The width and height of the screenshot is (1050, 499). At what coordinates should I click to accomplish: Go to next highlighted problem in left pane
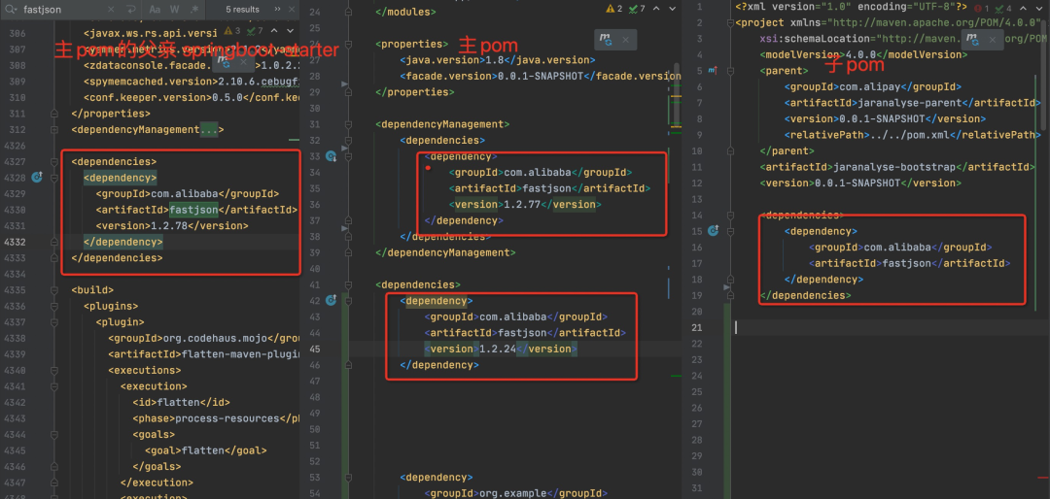point(292,31)
